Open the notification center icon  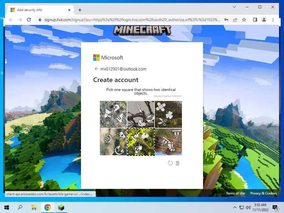pos(275,208)
